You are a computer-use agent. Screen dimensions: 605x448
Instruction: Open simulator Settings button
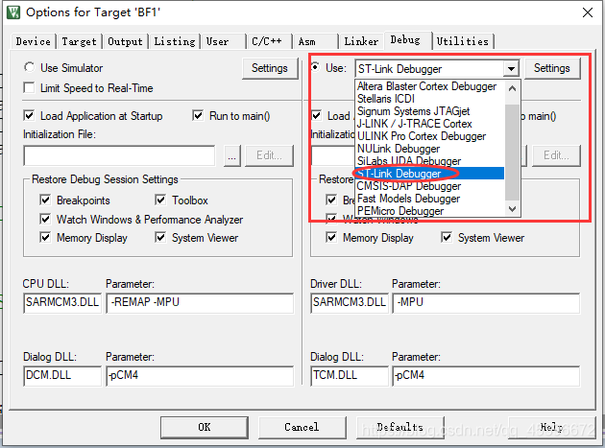pyautogui.click(x=270, y=68)
